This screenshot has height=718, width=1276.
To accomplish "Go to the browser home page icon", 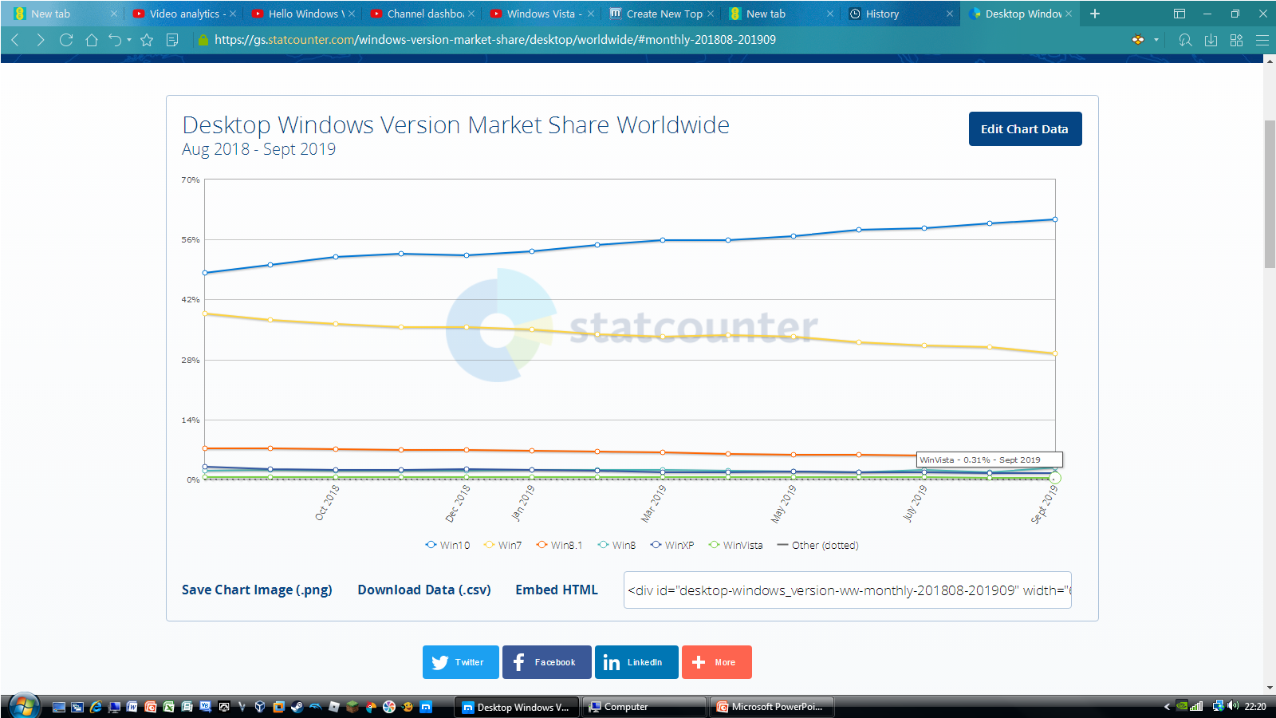I will pos(92,40).
